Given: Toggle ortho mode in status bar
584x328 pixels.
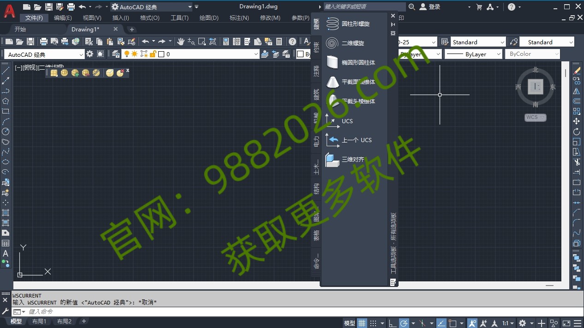Looking at the screenshot, I should point(393,323).
